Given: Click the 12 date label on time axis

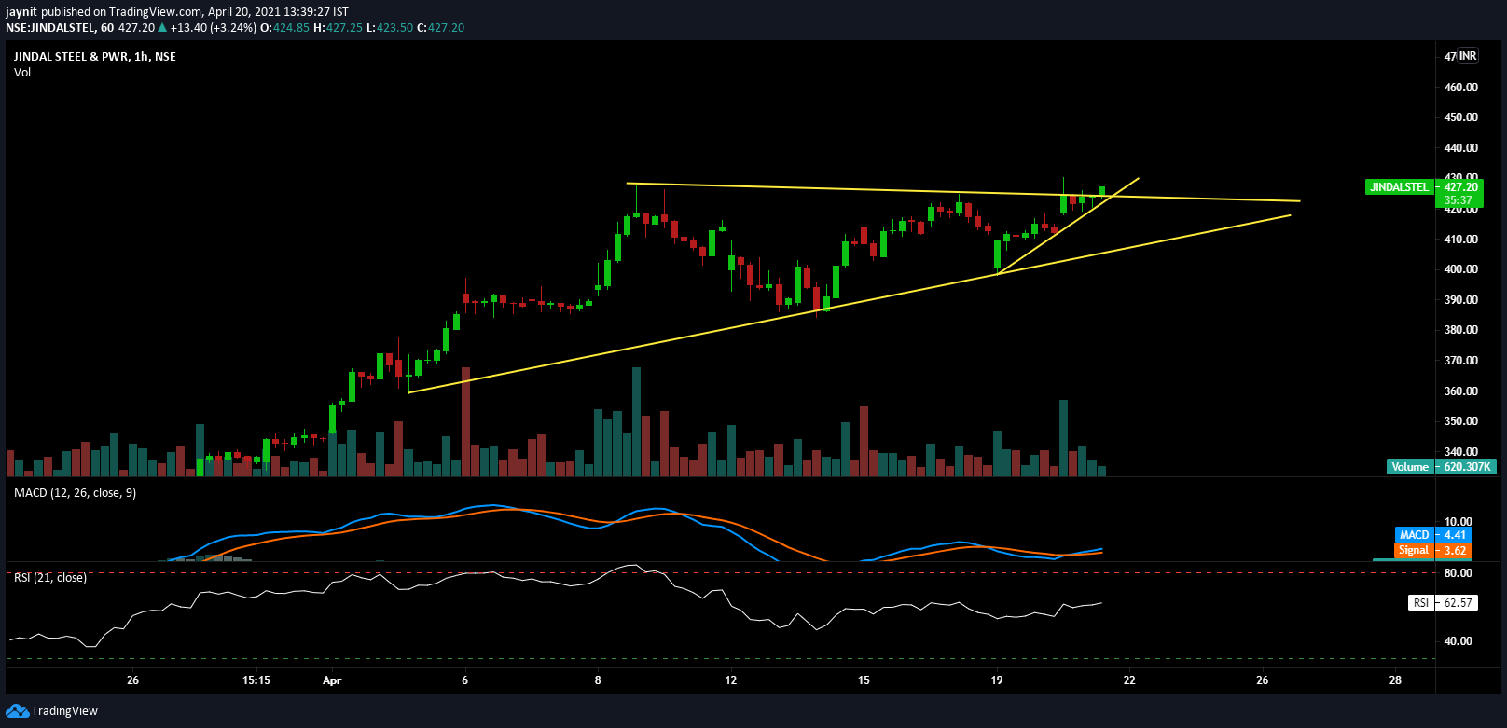Looking at the screenshot, I should click(731, 680).
